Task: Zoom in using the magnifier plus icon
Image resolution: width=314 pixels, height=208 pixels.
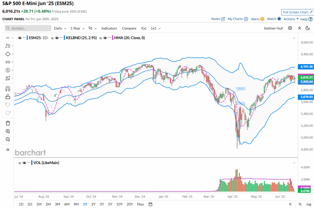Action: [x=8, y=131]
